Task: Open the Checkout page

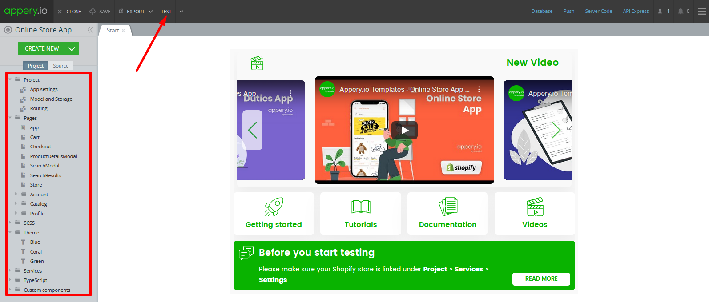Action: (x=40, y=147)
